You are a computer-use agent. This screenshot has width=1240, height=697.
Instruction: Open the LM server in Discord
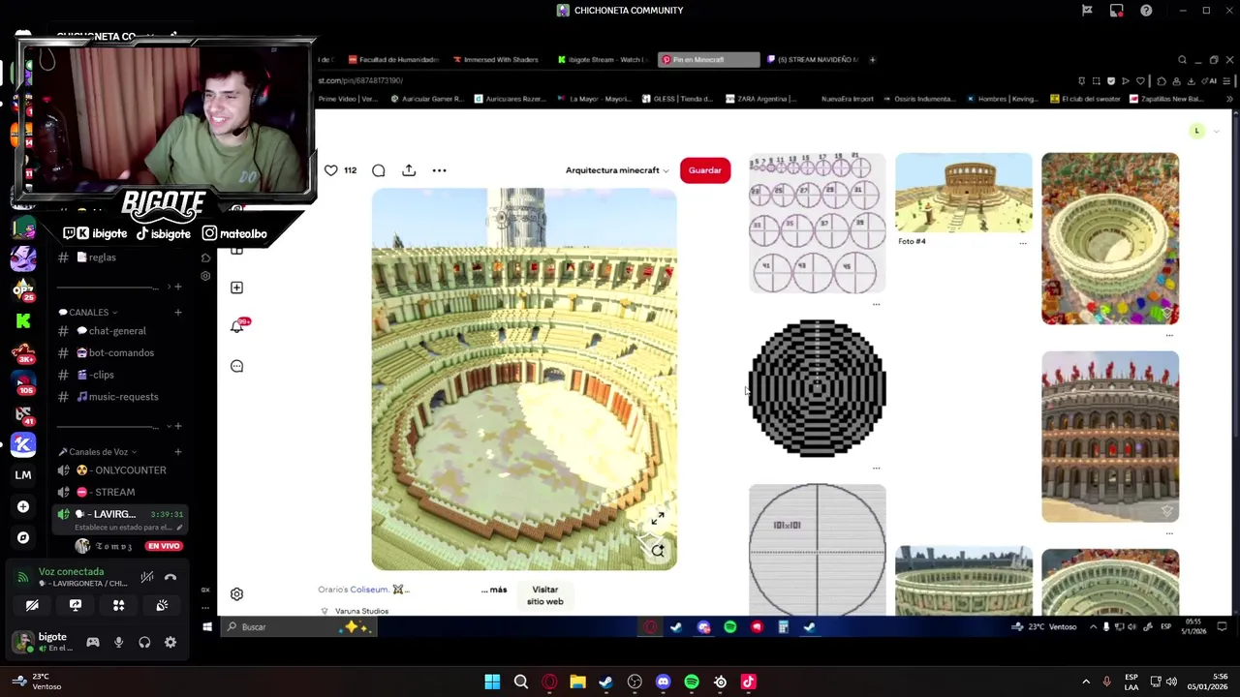click(23, 475)
